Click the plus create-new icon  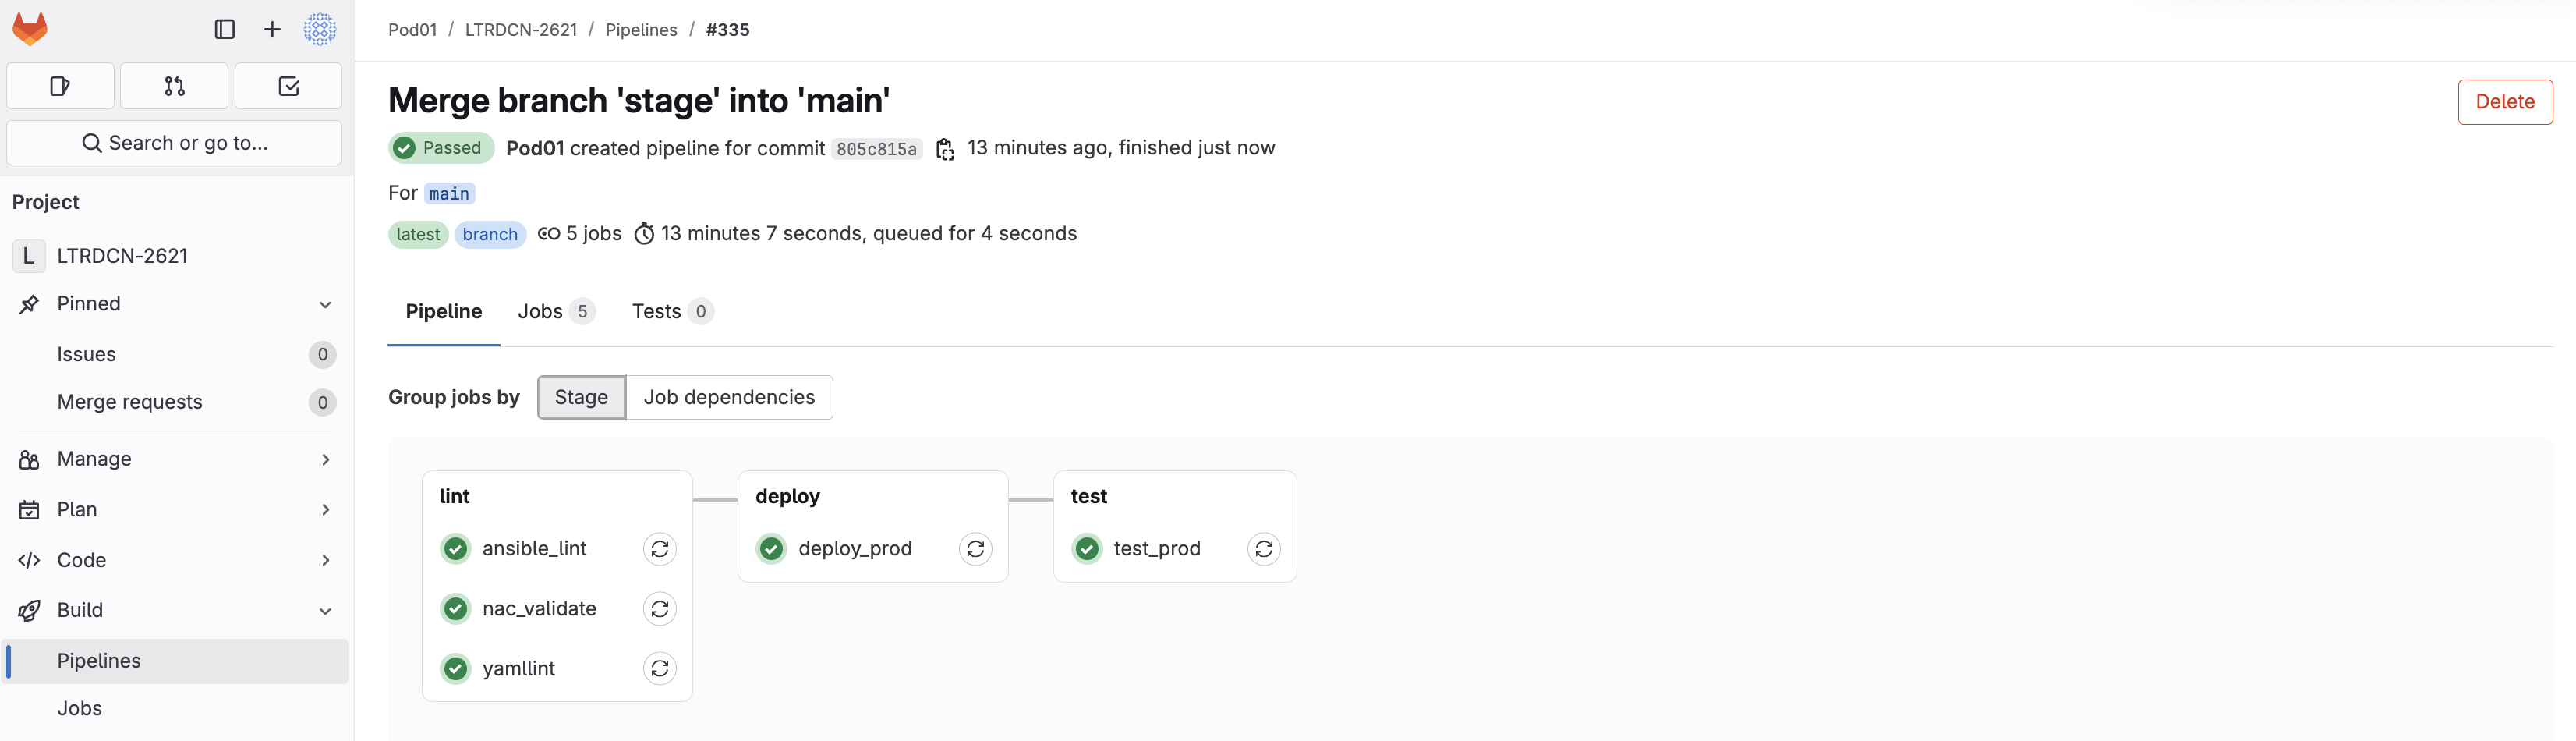[272, 29]
